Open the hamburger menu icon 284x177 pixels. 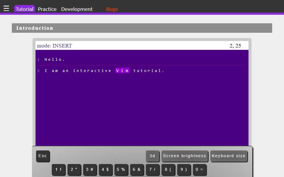(6, 8)
